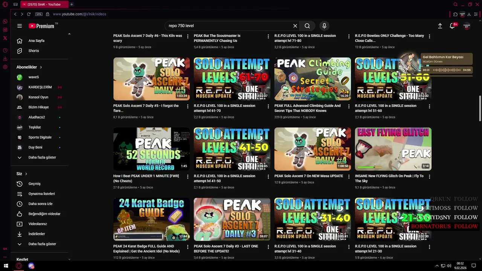Open the GX Corner gamepad icon

pyautogui.click(x=15, y=5)
